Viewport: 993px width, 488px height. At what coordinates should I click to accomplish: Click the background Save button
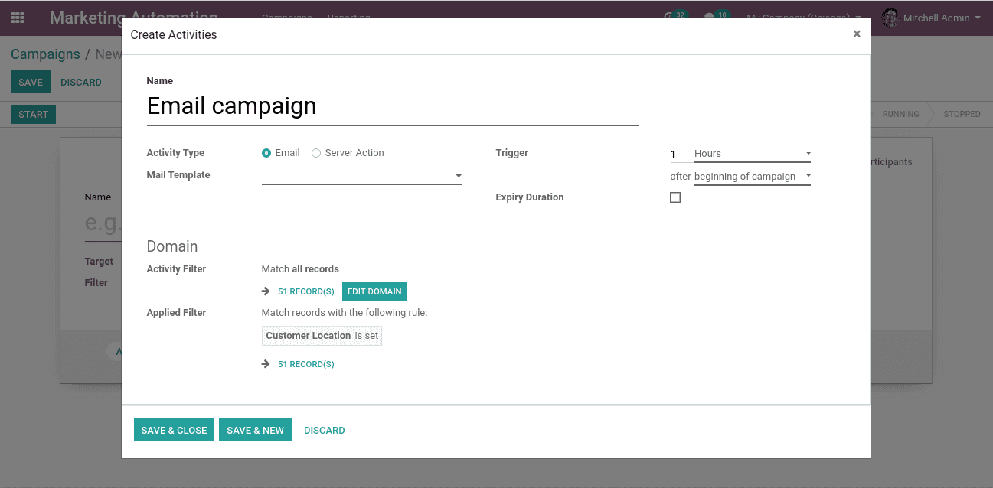tap(31, 82)
